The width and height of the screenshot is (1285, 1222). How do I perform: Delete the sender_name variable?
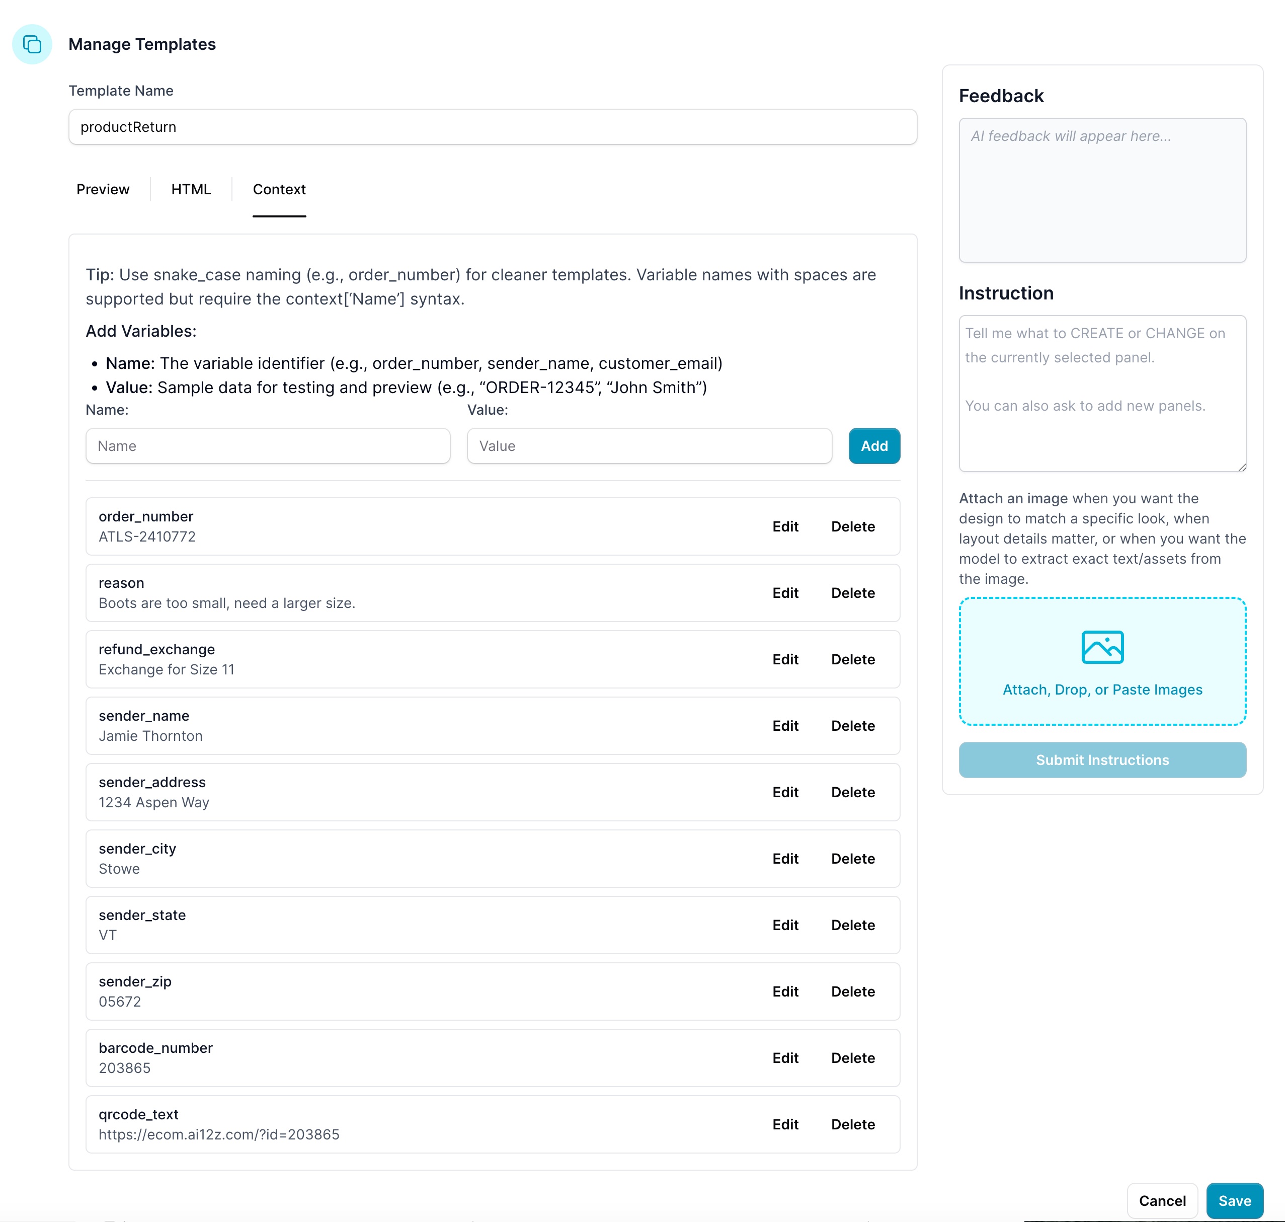point(853,726)
